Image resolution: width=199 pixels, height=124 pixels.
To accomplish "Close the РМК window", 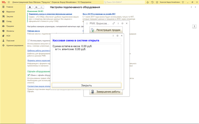I will pos(127,24).
